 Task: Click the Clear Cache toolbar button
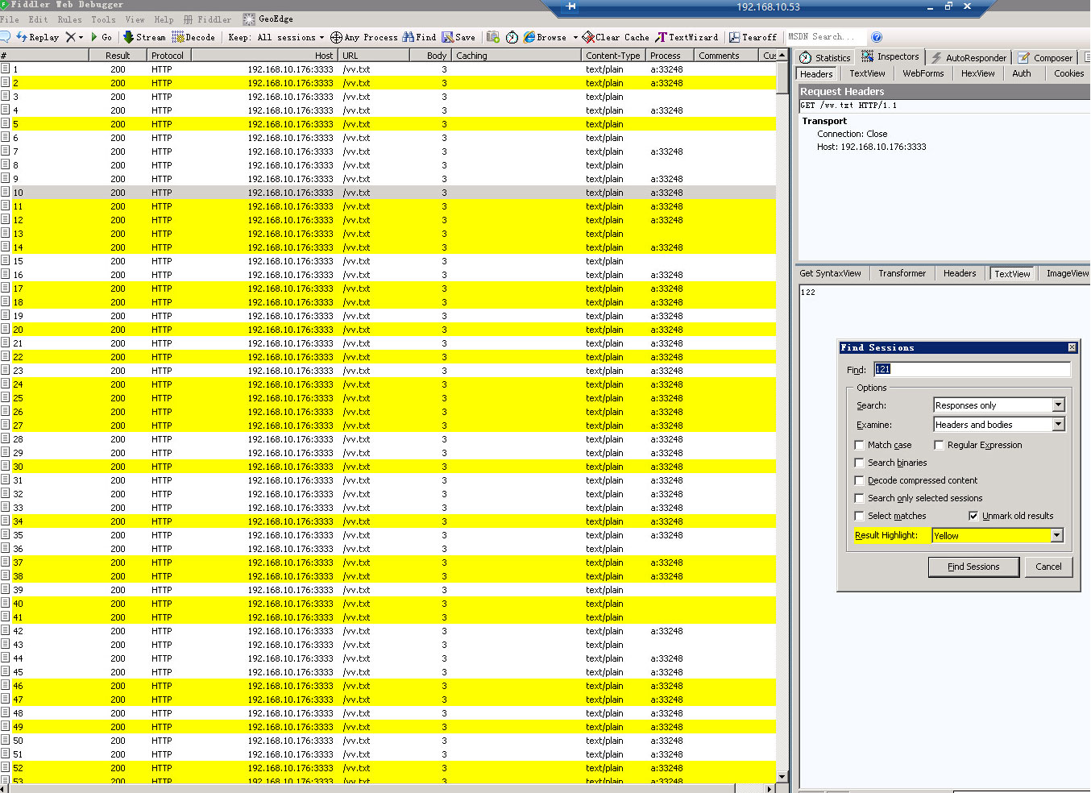click(616, 37)
